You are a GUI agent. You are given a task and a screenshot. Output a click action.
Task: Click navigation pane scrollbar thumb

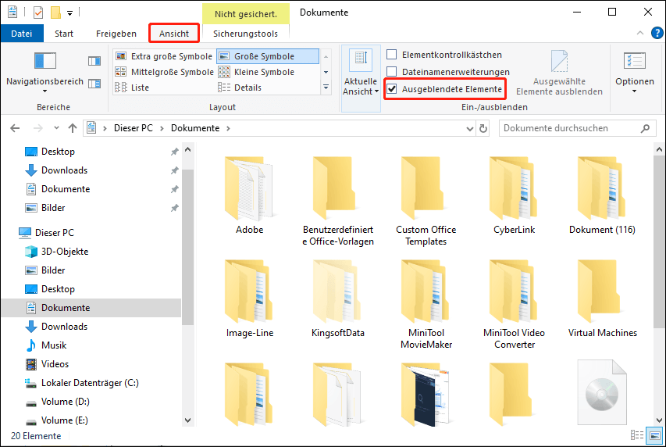tap(187, 247)
